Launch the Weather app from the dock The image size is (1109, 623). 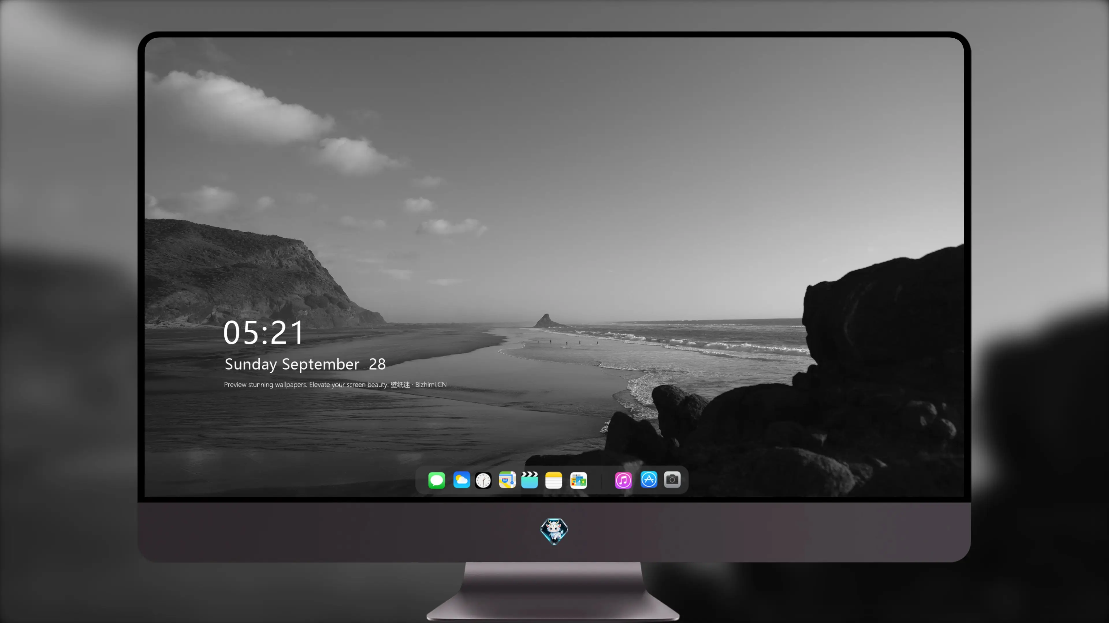[462, 480]
